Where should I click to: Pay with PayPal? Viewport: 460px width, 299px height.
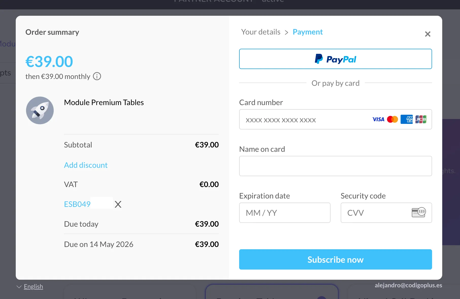click(x=335, y=59)
